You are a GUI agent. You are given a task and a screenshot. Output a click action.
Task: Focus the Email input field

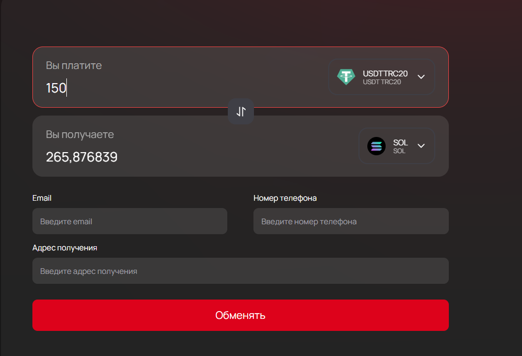pyautogui.click(x=130, y=221)
